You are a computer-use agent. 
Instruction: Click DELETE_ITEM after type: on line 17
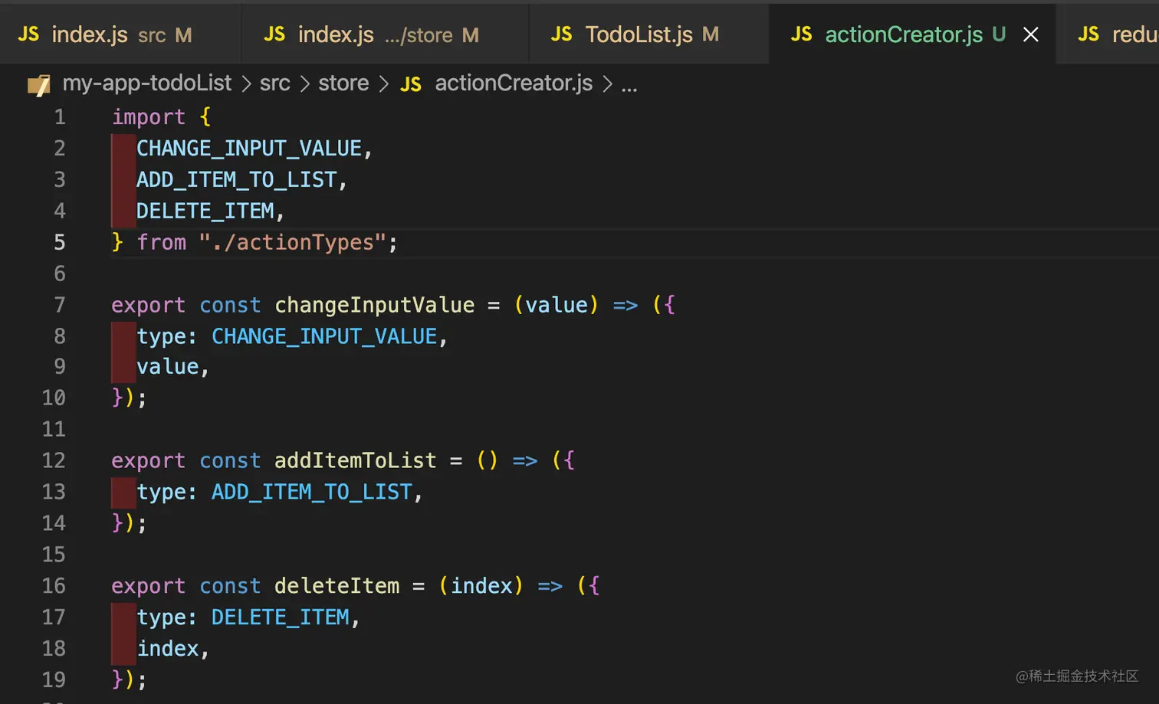pyautogui.click(x=281, y=617)
